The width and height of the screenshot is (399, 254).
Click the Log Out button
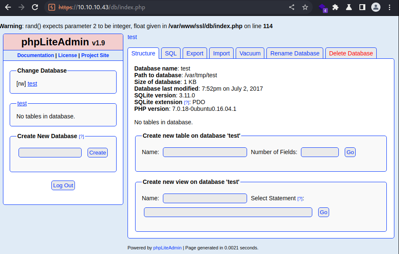click(63, 186)
